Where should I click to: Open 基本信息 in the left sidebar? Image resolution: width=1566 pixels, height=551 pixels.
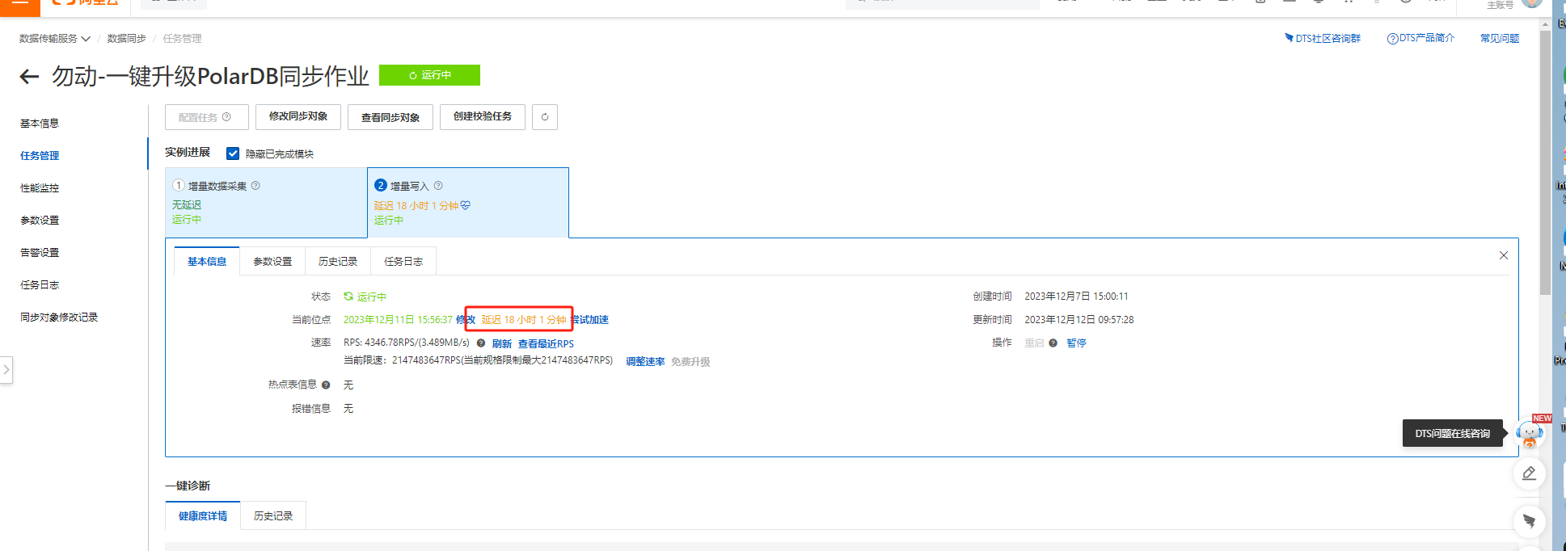point(40,124)
